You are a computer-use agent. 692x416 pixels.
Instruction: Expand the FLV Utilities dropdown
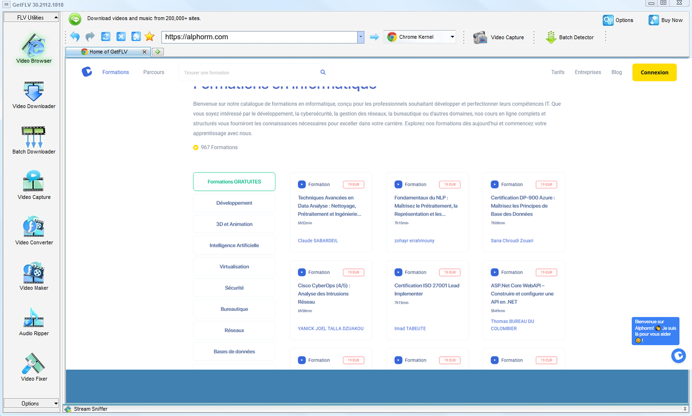pos(31,18)
